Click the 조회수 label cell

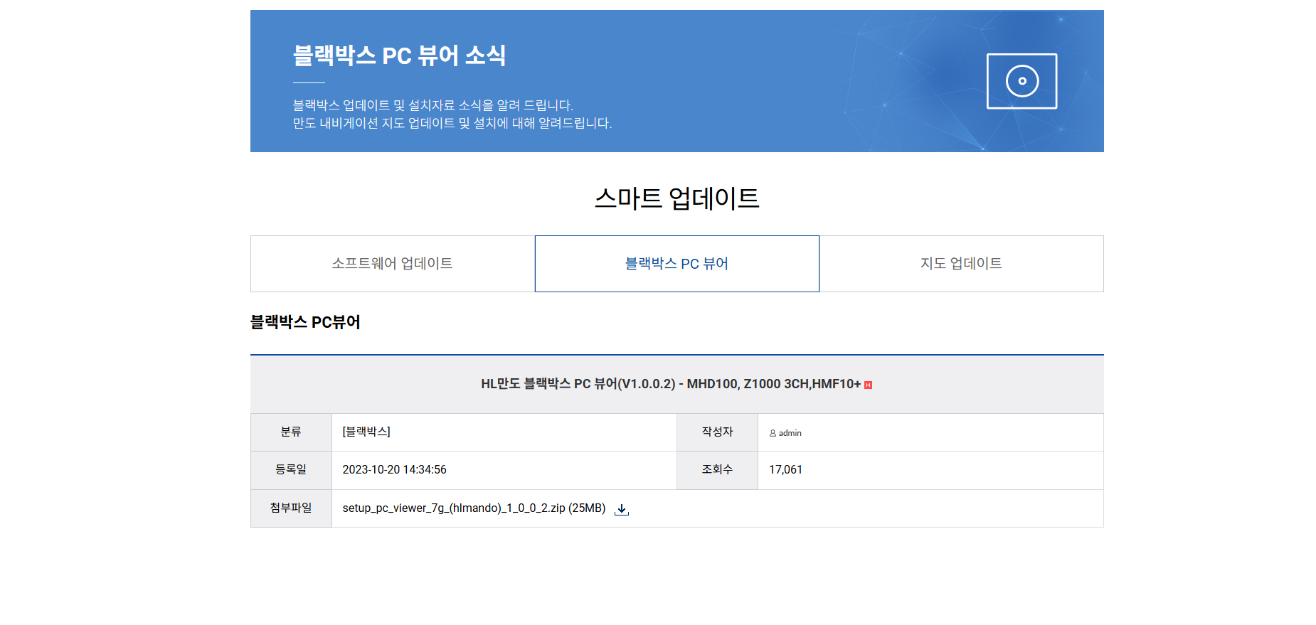click(717, 470)
